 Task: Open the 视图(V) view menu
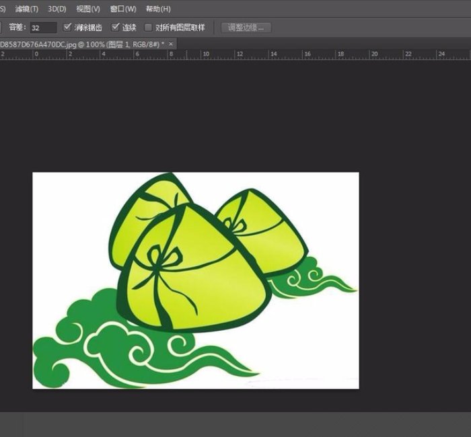(87, 9)
